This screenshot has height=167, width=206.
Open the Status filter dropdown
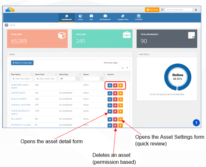tap(94, 79)
